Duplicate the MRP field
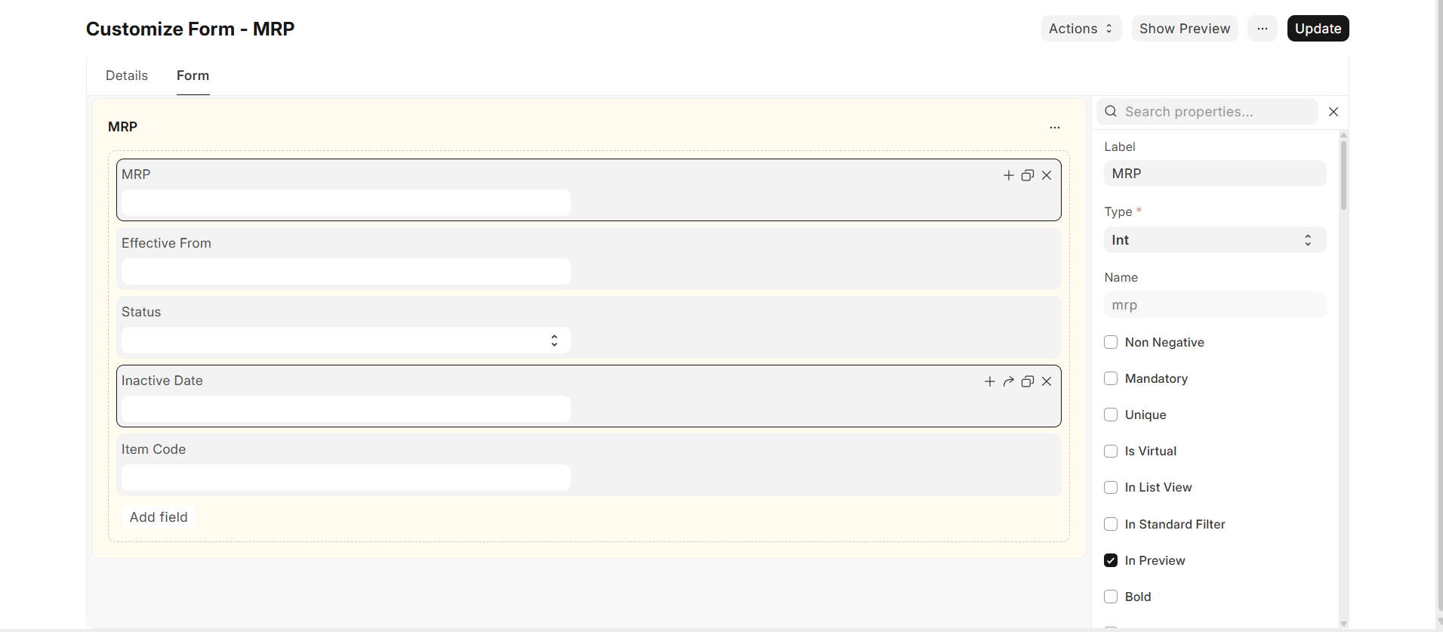This screenshot has height=632, width=1443. coord(1028,174)
